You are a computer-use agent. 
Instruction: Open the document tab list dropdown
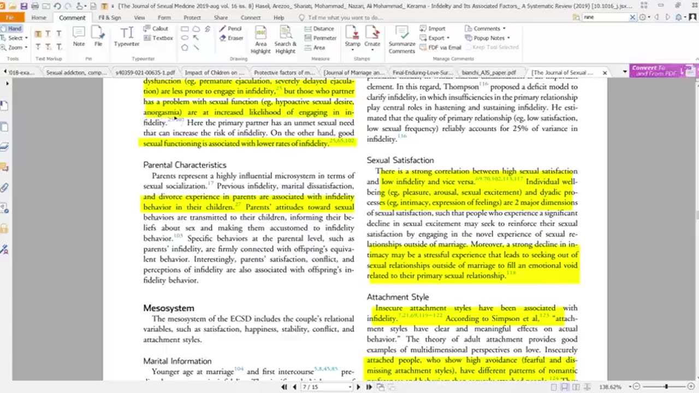click(x=625, y=72)
